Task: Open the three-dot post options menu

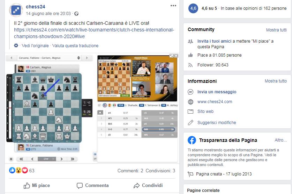Action: click(173, 6)
